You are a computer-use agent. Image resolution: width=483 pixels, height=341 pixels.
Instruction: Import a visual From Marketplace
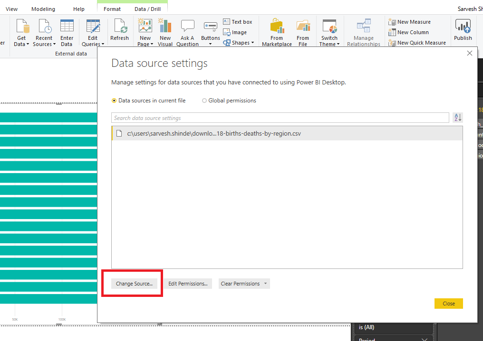pyautogui.click(x=276, y=31)
